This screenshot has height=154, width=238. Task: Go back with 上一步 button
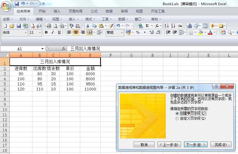(x=169, y=144)
